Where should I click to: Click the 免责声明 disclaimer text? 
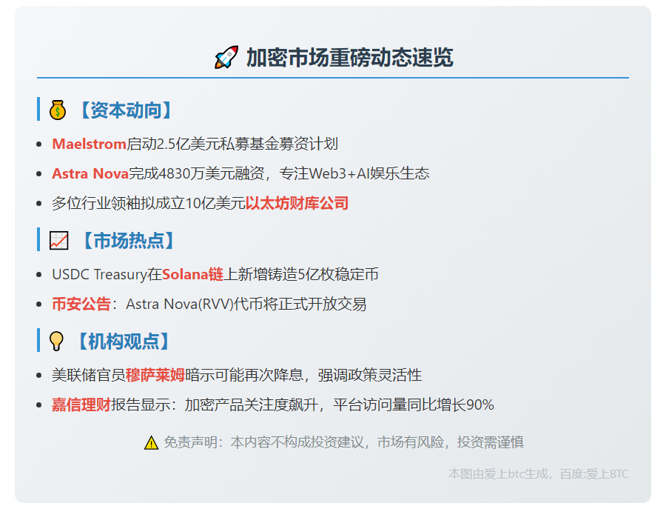point(343,442)
